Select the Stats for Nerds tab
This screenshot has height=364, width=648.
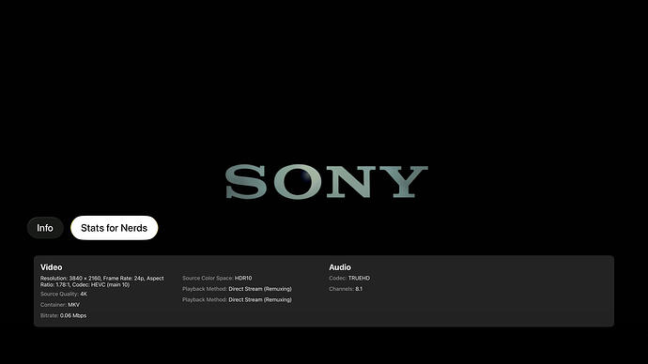click(114, 228)
